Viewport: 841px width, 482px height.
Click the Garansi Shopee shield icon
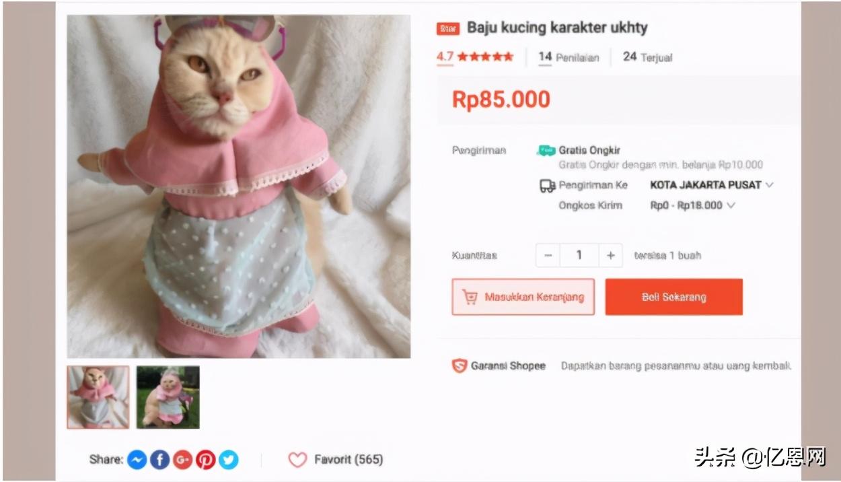[460, 366]
